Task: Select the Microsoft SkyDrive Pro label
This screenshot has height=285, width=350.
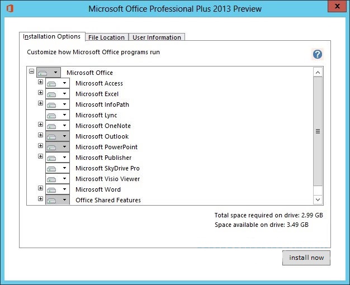Action: (107, 169)
